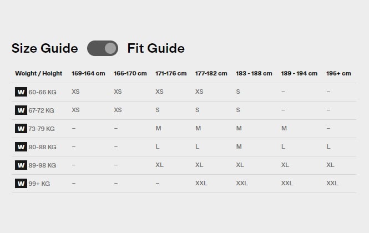This screenshot has height=233, width=369.
Task: Click the 183 - 188 cm column header
Action: pyautogui.click(x=254, y=73)
